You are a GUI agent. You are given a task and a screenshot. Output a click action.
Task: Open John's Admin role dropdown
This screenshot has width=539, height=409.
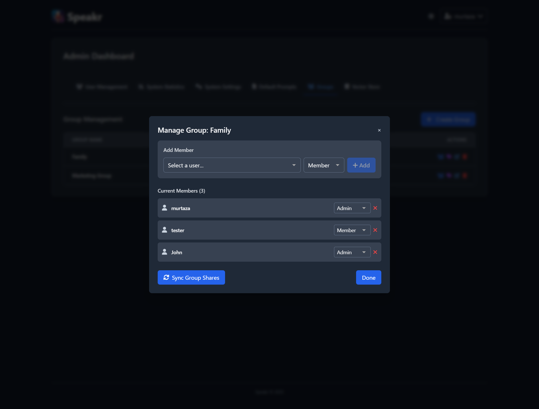coord(352,252)
